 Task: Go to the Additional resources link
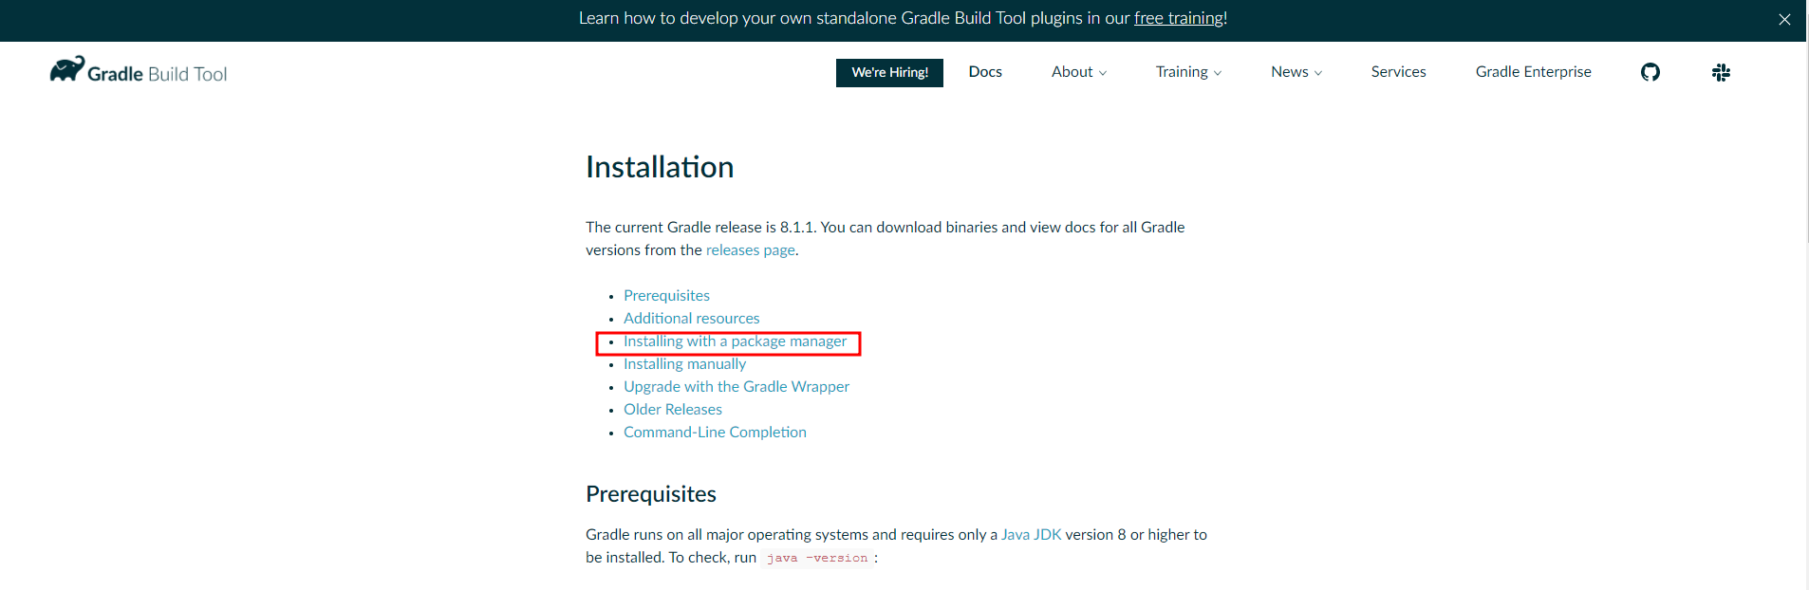click(x=691, y=319)
